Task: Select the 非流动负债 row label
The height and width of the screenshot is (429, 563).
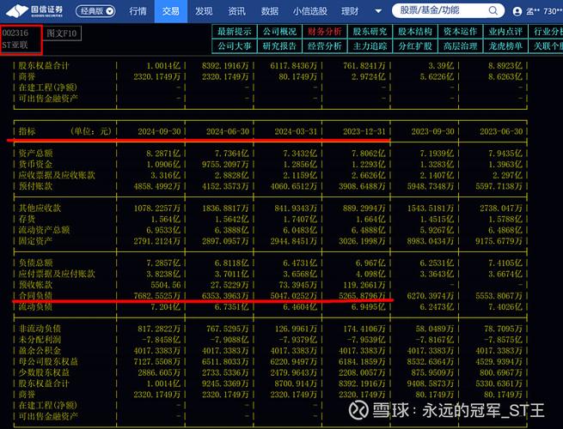Action: pos(40,329)
